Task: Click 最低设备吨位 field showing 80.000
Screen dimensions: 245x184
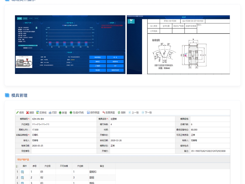Action: coord(210,130)
